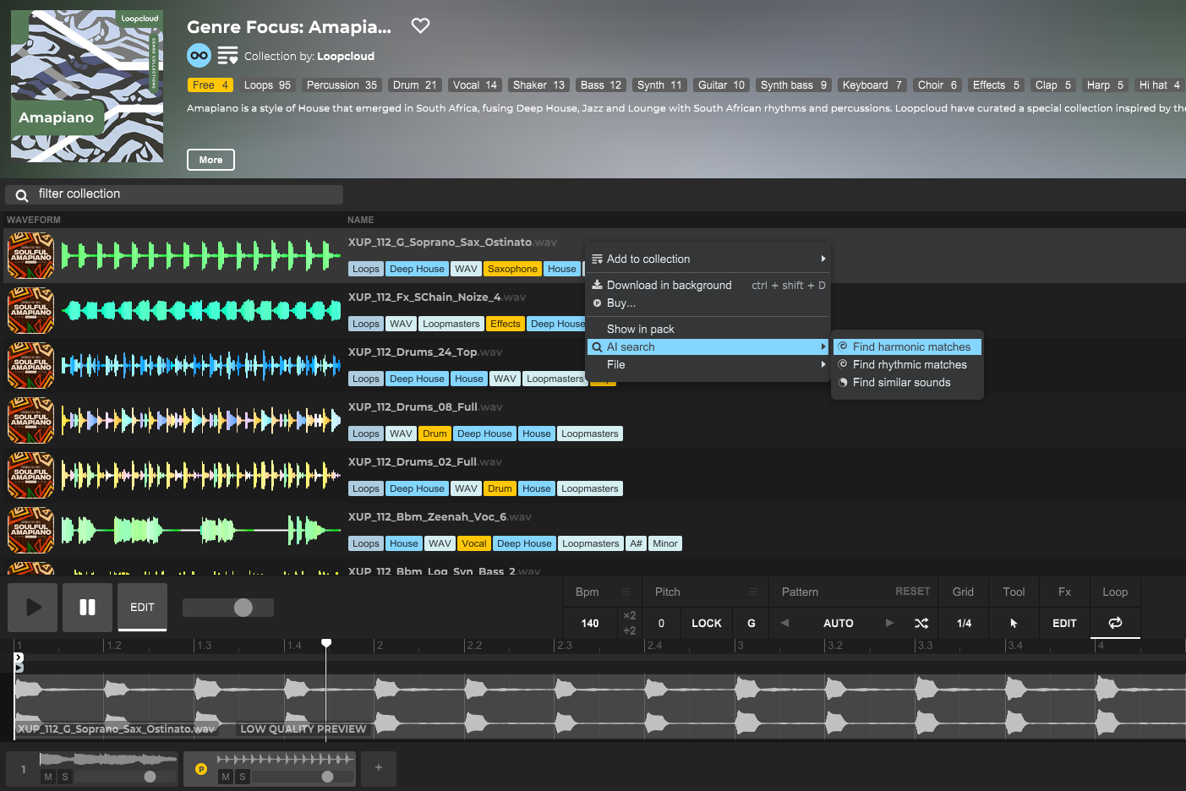Click the Soulful Amapiano artwork beside Drums_02_Full
1186x791 pixels.
pyautogui.click(x=31, y=475)
